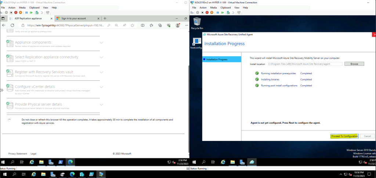The height and width of the screenshot is (178, 376).
Task: Click host Start button on bottom taskbar
Action: tap(4, 174)
